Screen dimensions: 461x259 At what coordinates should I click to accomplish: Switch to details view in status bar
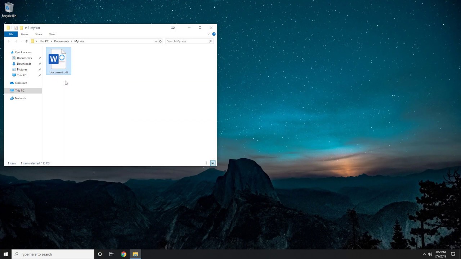click(207, 163)
